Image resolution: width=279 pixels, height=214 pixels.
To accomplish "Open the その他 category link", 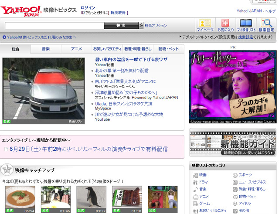I will (x=244, y=211).
